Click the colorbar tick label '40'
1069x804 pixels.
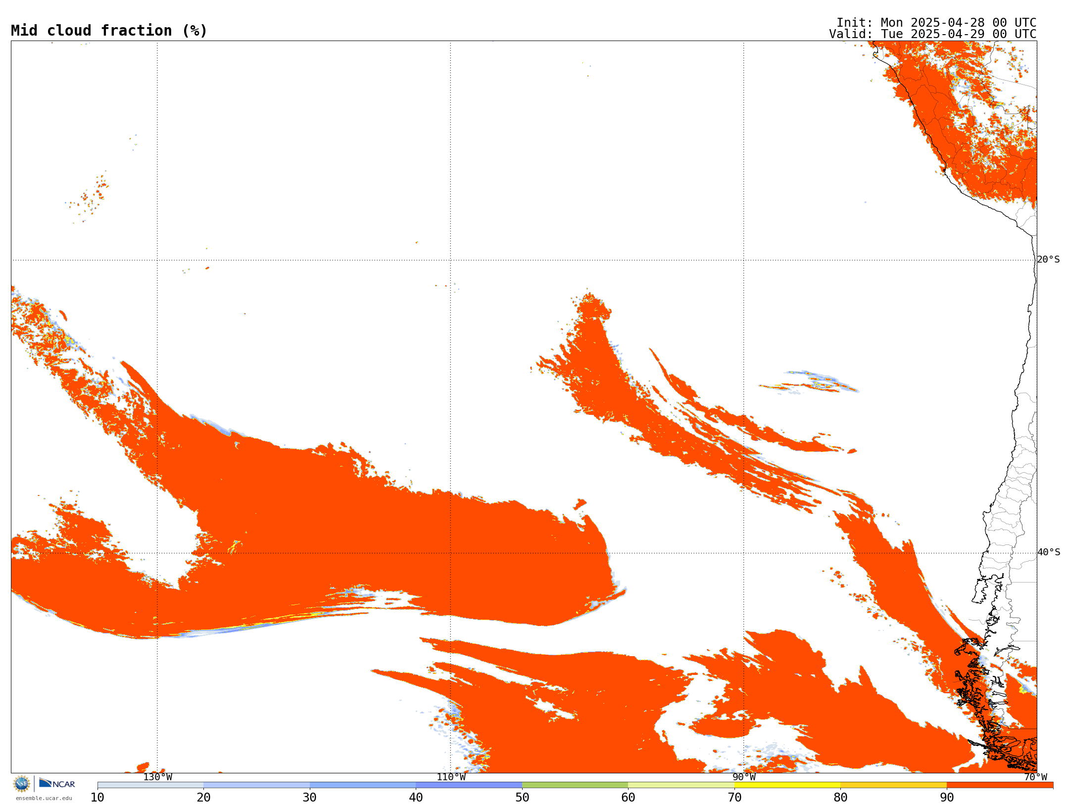click(416, 798)
